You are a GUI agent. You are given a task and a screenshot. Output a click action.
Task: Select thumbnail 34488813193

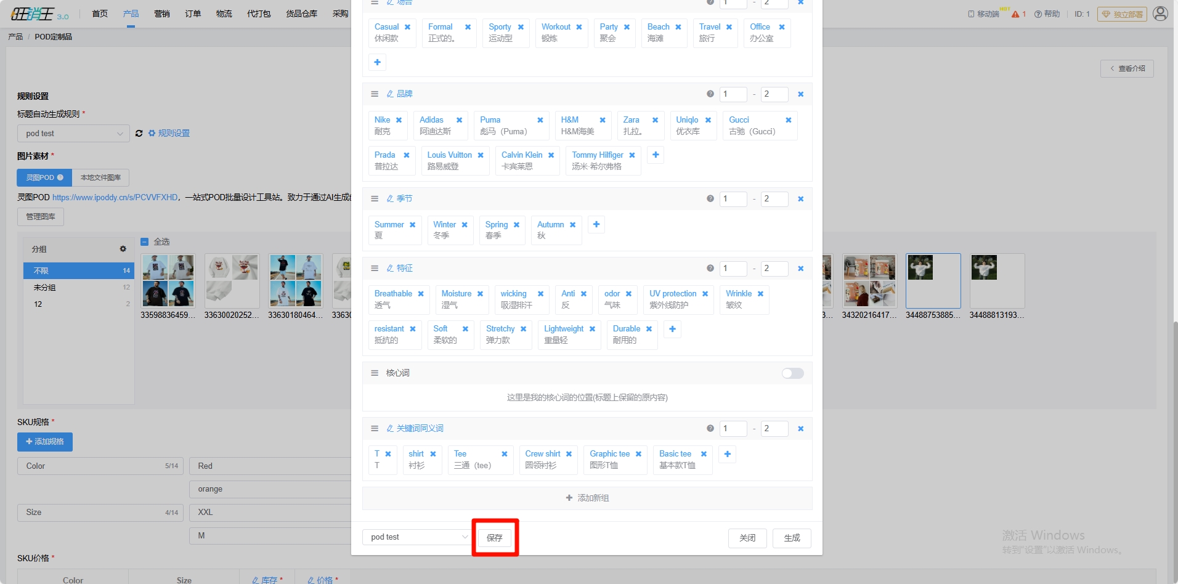coord(996,281)
